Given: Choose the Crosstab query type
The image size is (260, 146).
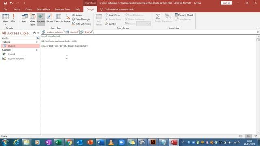Looking at the screenshot, I should [x=58, y=18].
